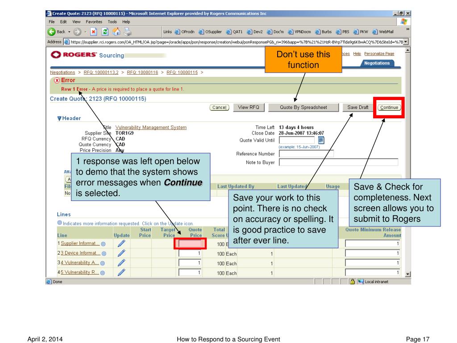Open the Doc'm links shortcut
The image size is (457, 343).
click(275, 32)
